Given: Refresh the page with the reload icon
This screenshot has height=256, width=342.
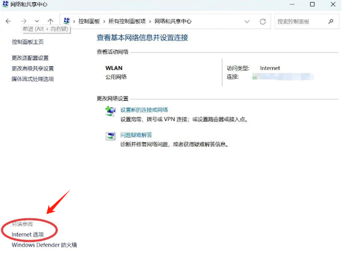Looking at the screenshot, I should tap(263, 22).
